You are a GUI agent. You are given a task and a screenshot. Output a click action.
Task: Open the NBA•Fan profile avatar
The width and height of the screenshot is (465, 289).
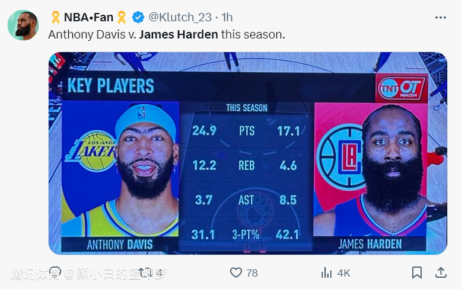[23, 25]
